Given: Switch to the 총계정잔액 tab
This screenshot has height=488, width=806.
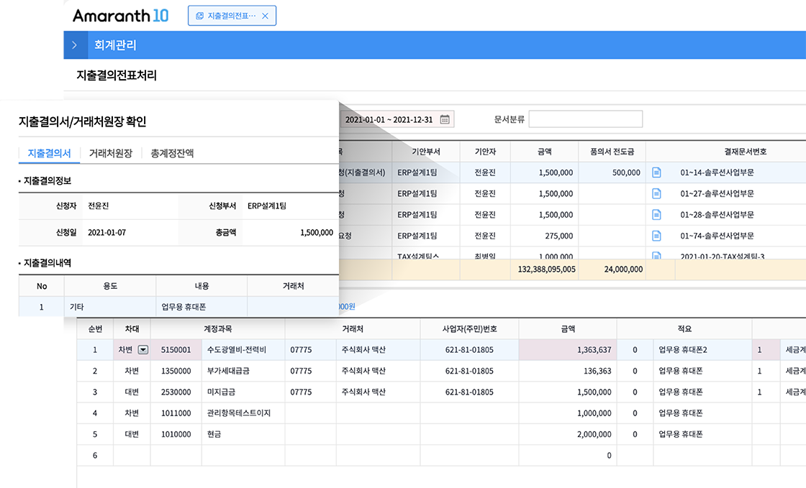Looking at the screenshot, I should 172,153.
